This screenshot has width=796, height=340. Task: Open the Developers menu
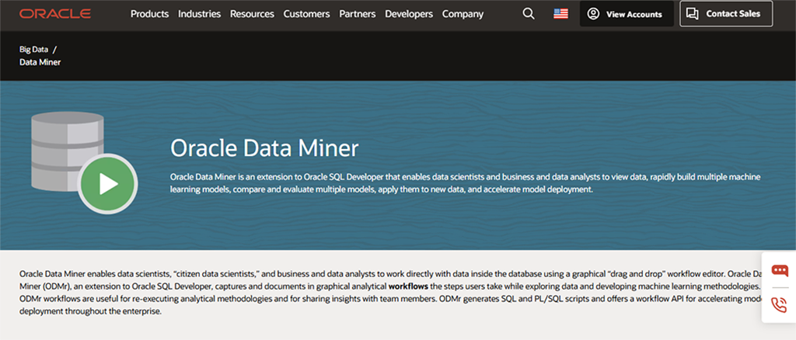coord(409,14)
